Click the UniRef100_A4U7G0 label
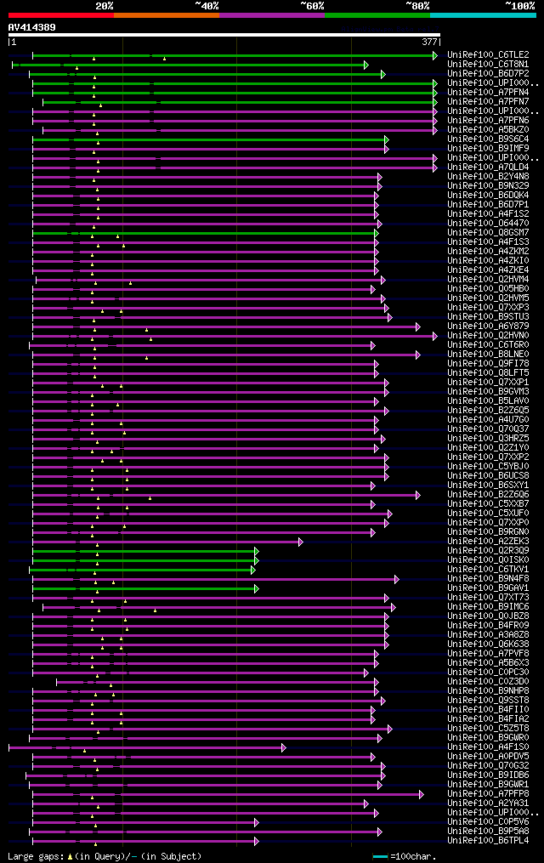 tap(488, 420)
